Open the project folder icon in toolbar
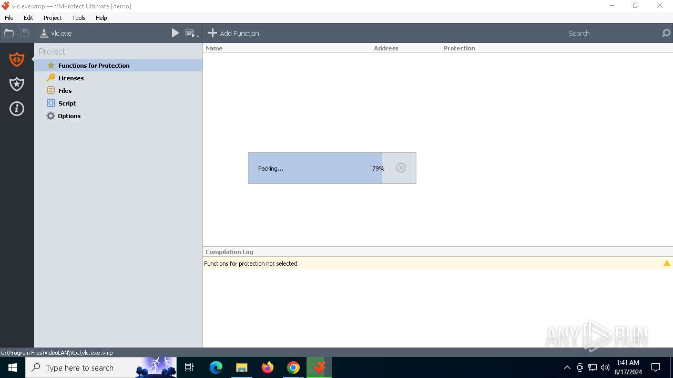This screenshot has width=673, height=378. 9,33
